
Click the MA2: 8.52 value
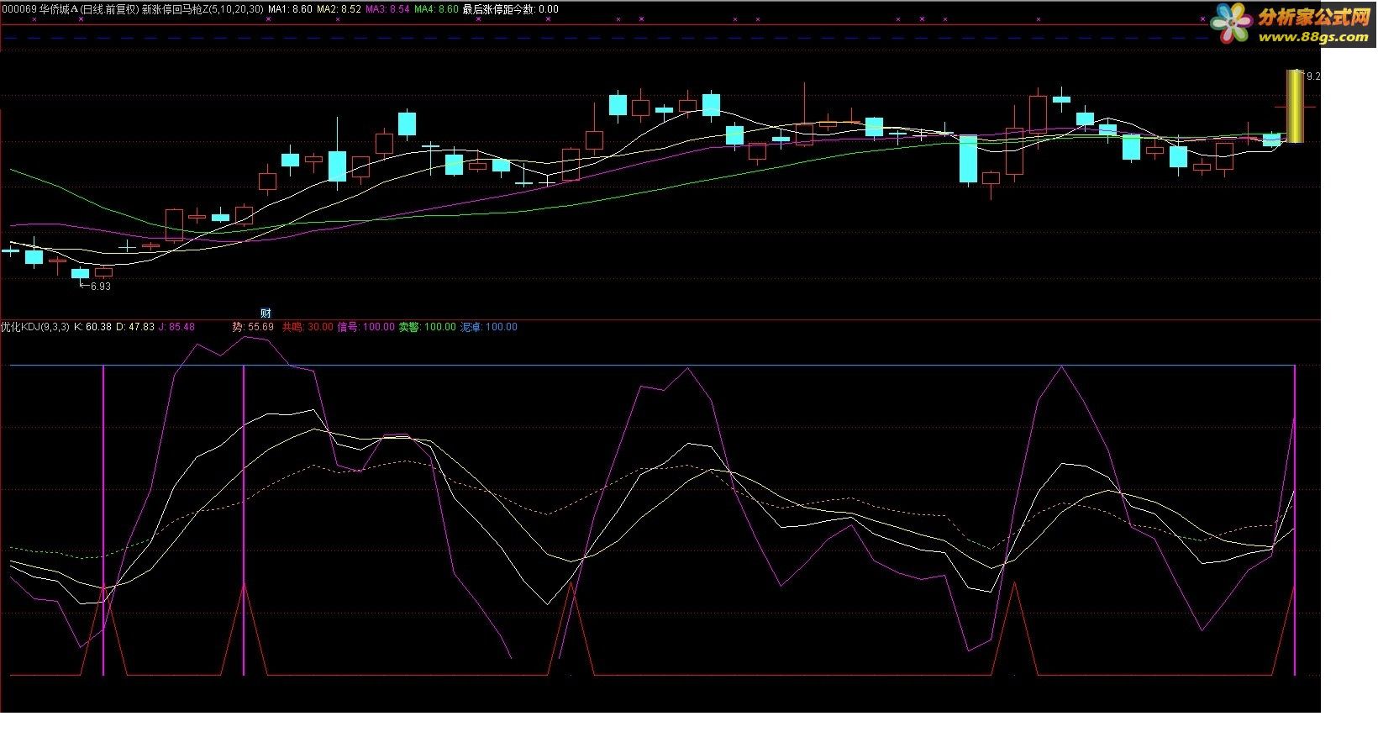pyautogui.click(x=339, y=9)
